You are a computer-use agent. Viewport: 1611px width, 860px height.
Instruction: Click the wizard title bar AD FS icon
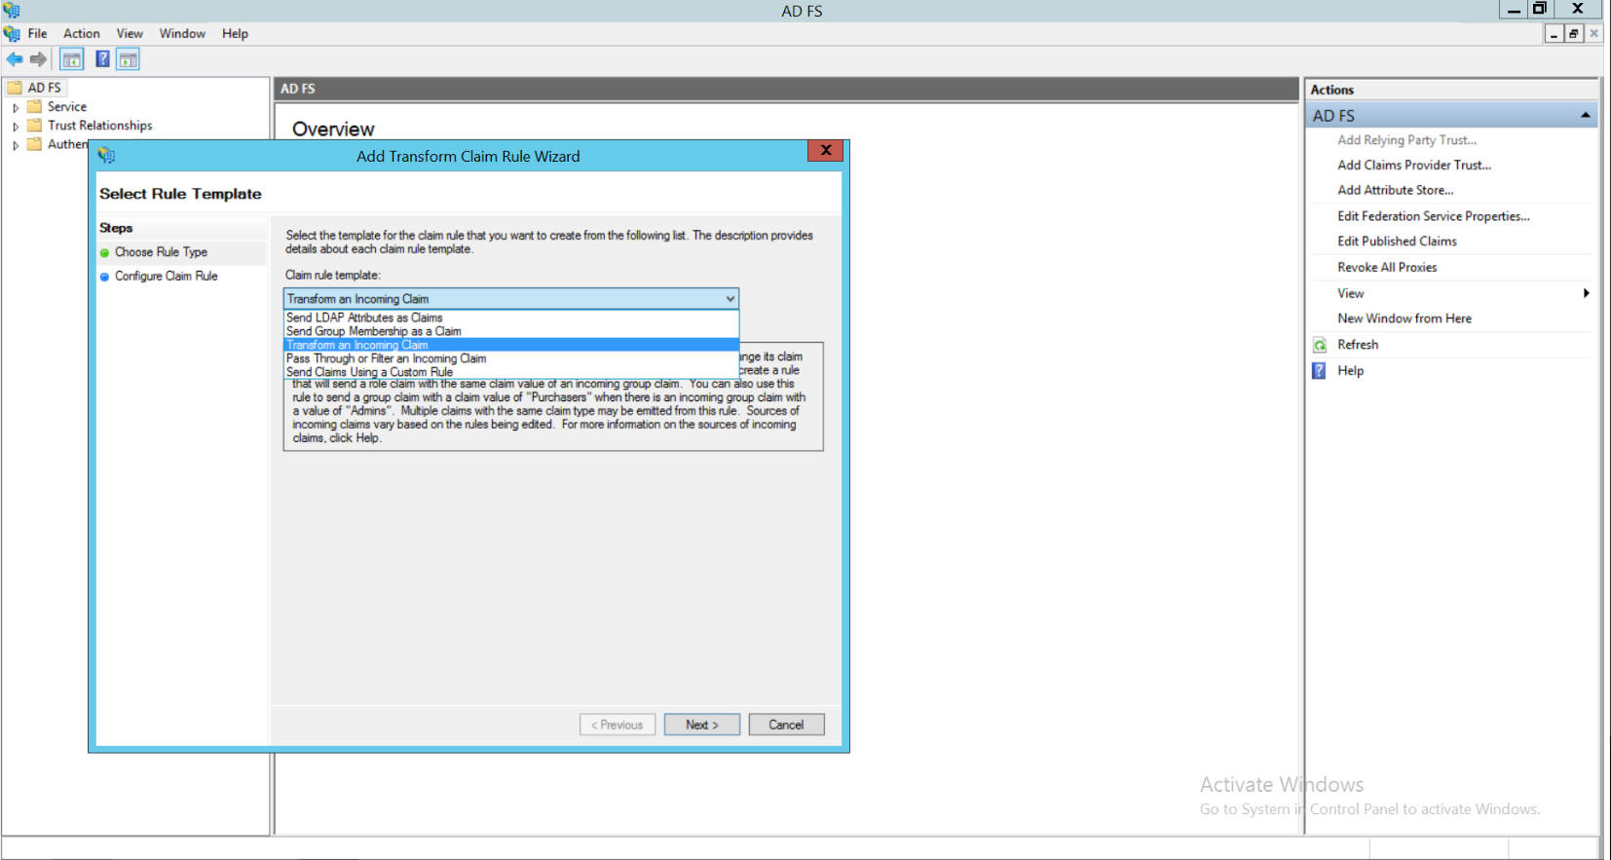pos(106,156)
